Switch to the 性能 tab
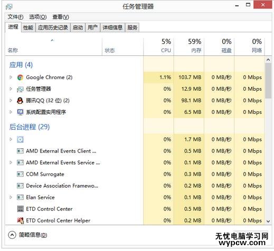 coord(28,27)
